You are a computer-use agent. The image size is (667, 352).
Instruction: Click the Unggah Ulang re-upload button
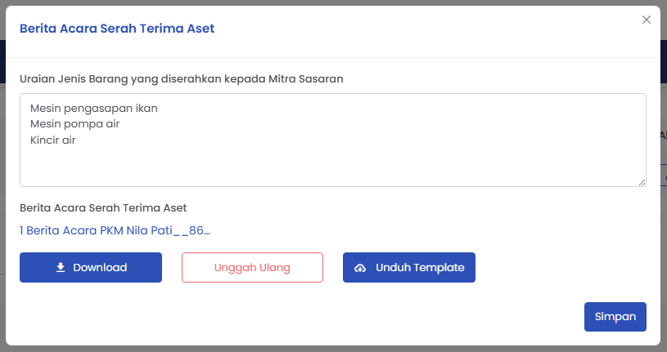(x=252, y=267)
